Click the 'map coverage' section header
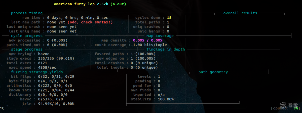The width and height of the screenshot is (302, 113). (160, 36)
